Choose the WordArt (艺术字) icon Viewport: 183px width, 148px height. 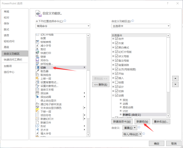(x=37, y=130)
